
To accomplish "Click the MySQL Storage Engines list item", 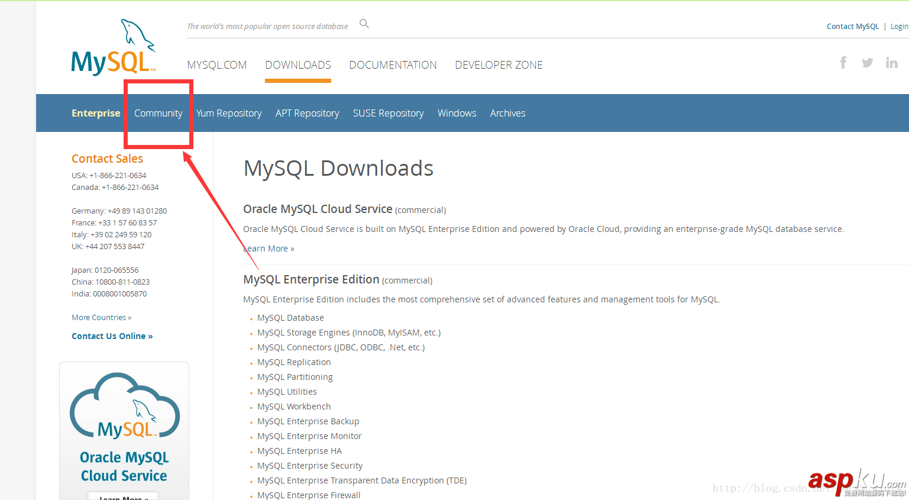I will tap(349, 333).
